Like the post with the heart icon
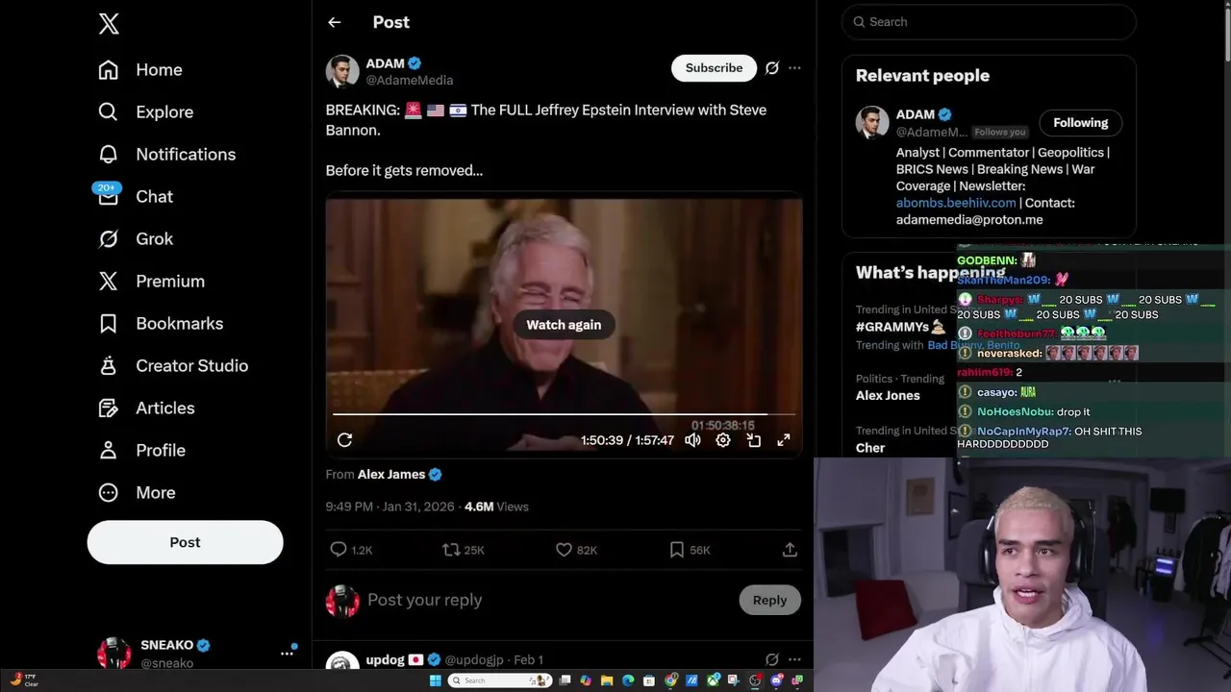 [565, 550]
